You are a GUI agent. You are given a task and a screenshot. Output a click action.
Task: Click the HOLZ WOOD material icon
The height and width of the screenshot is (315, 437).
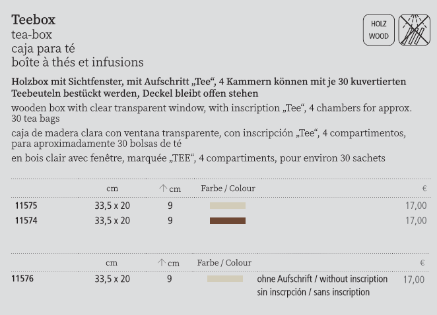[x=379, y=30]
